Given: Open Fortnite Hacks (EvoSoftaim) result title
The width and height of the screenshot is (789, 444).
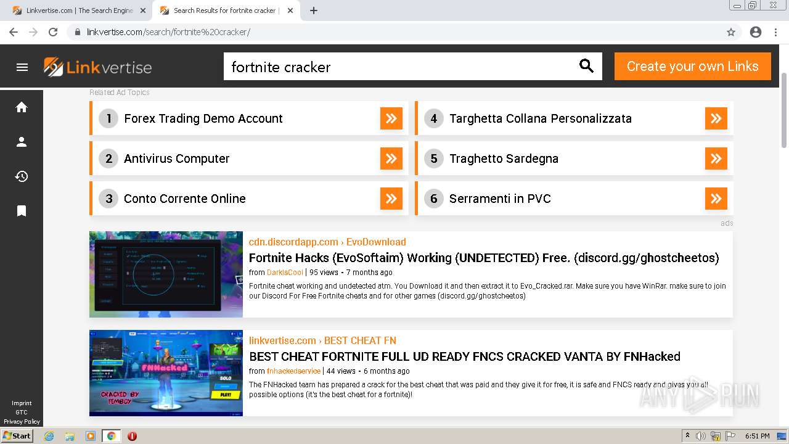Looking at the screenshot, I should coord(484,258).
